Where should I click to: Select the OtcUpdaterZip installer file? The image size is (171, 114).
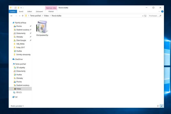[x=42, y=28]
